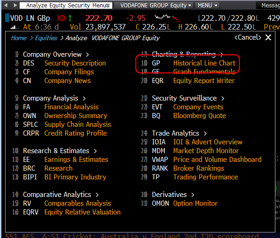Open IOIA IOI & Advert Overview
Viewport: 280px width, 238px height.
(197, 142)
